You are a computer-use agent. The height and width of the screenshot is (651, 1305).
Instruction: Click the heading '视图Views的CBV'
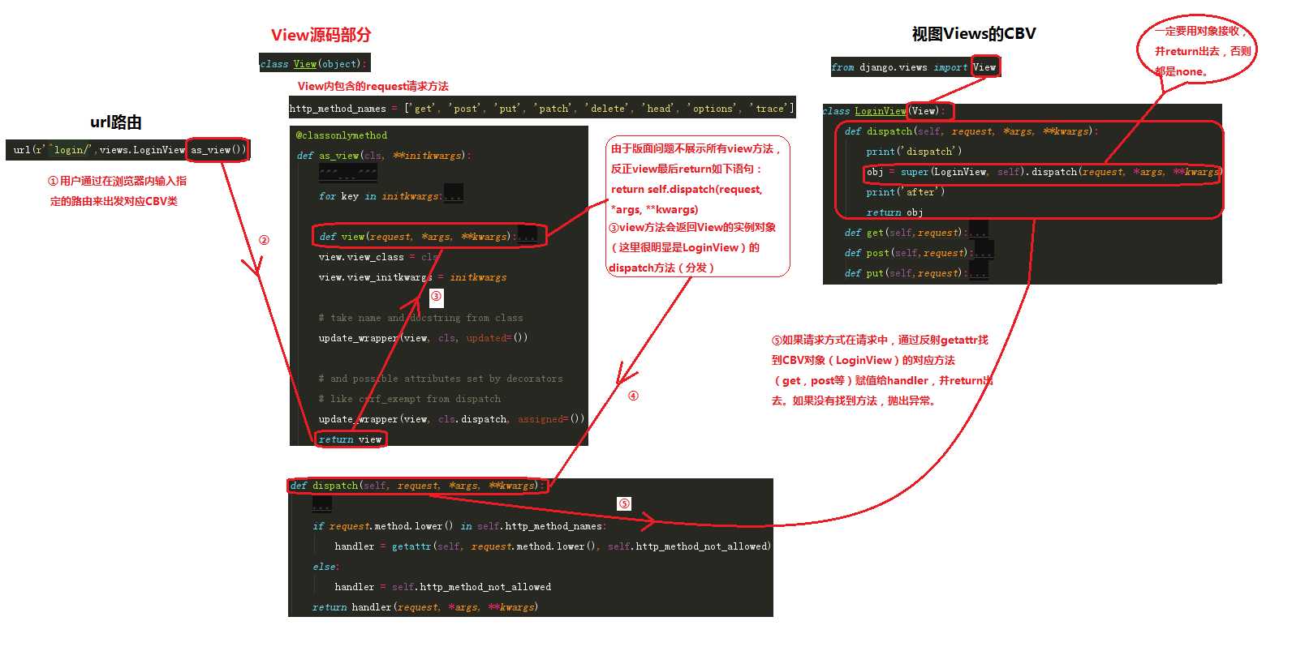pos(974,34)
